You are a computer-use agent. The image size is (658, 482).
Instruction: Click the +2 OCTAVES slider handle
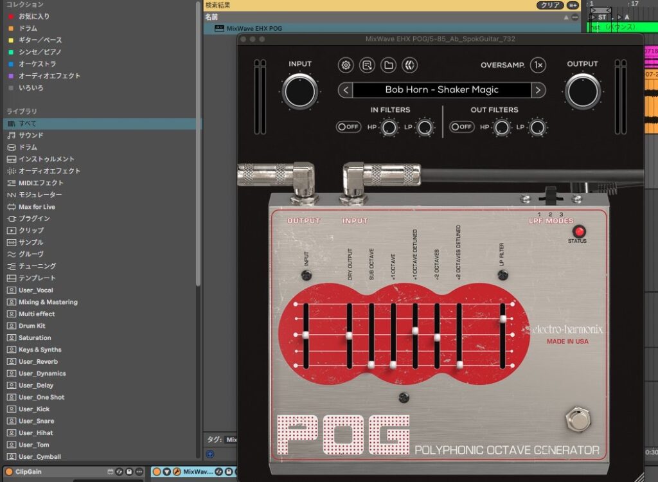tap(437, 337)
